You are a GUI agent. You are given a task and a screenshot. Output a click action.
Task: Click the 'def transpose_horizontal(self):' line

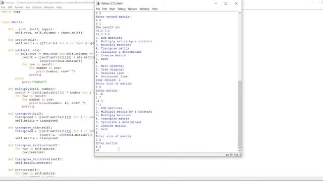tap(35, 159)
